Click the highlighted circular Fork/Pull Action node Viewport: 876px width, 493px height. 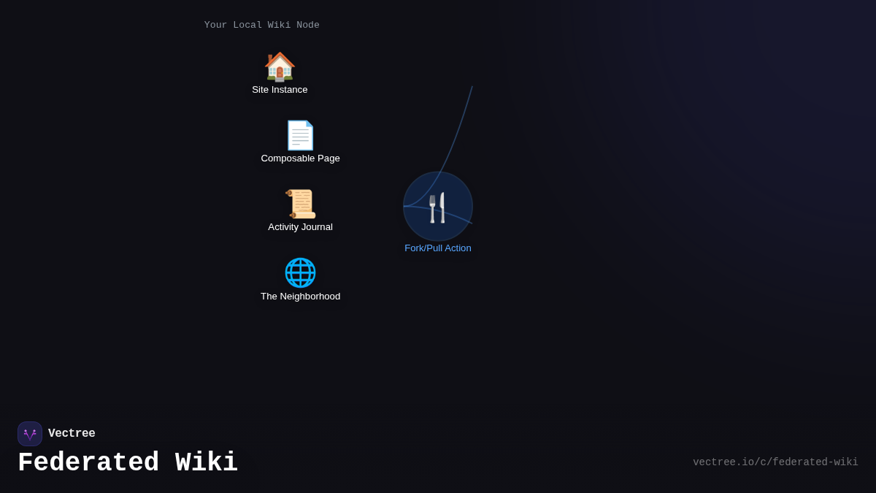437,206
